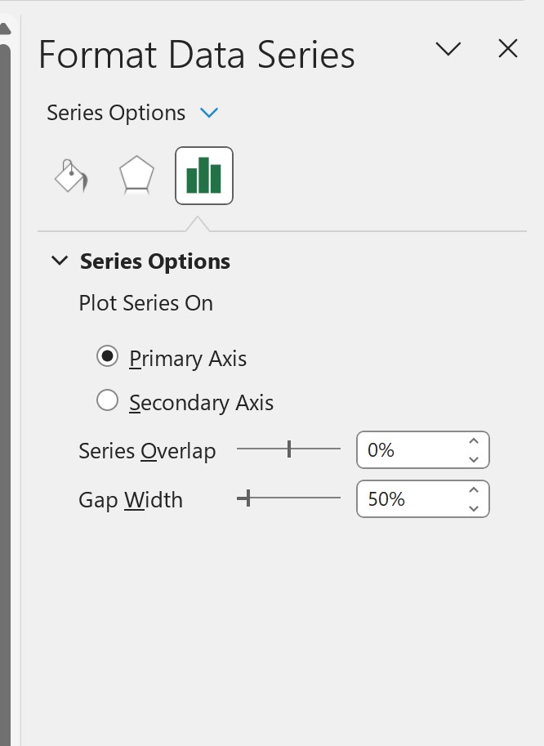Click the Series Options bar chart icon

[x=203, y=175]
